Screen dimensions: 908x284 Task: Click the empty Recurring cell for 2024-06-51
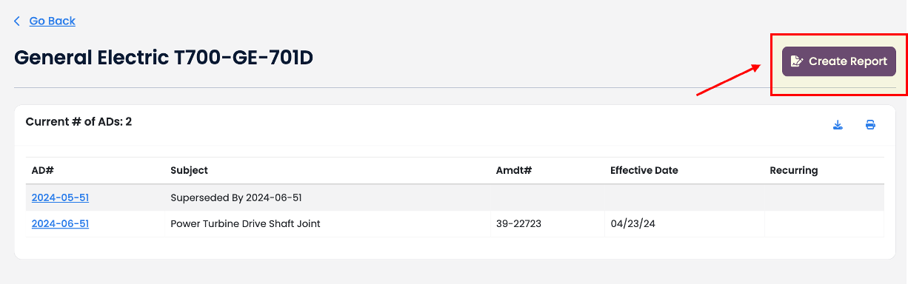[x=824, y=223]
